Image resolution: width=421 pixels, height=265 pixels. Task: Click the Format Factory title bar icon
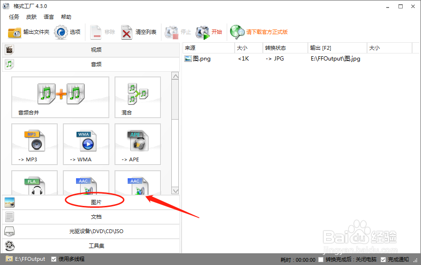click(6, 6)
